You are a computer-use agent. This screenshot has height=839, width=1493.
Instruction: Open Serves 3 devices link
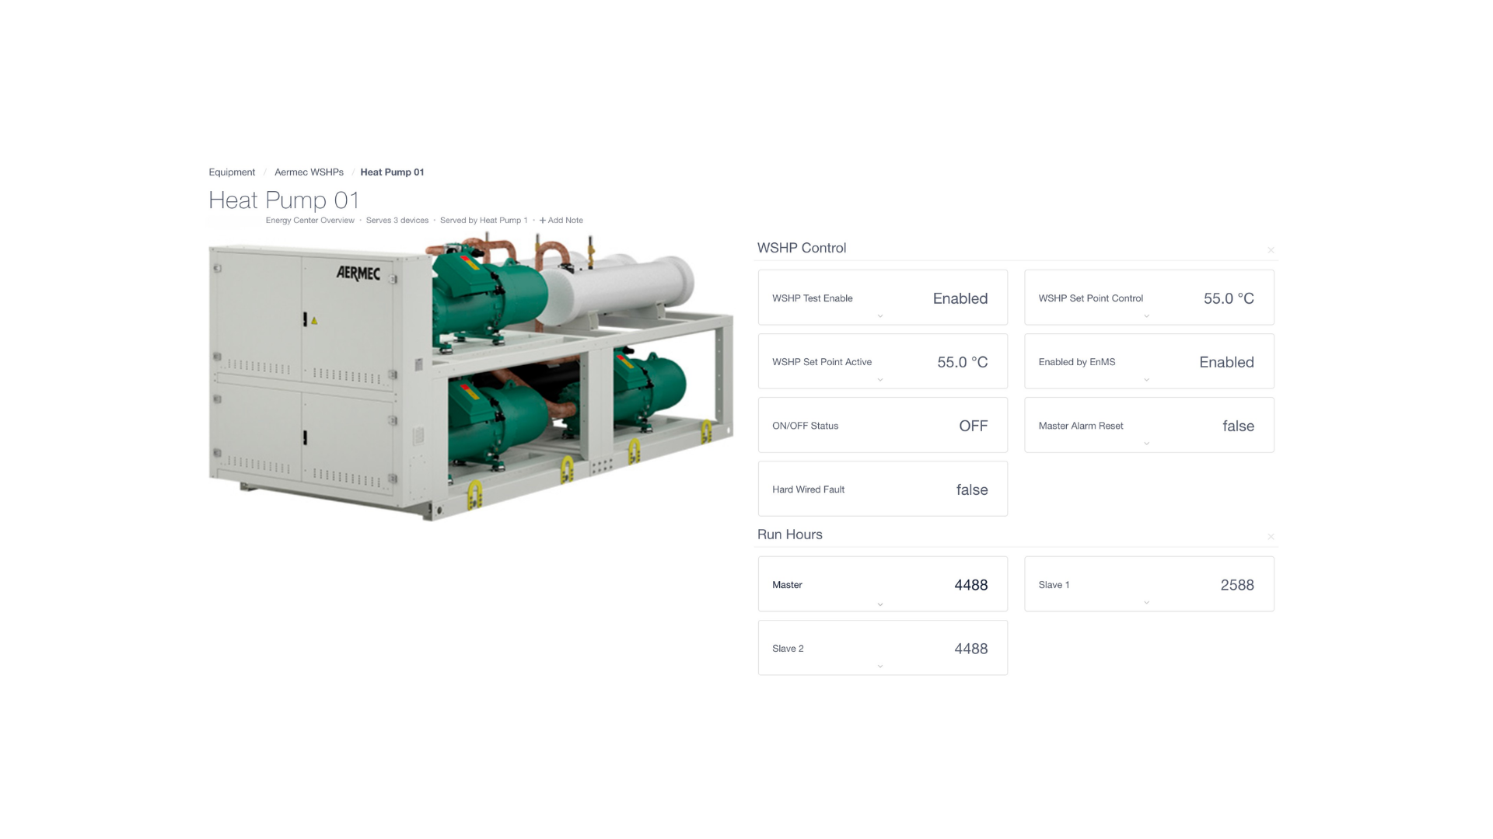397,221
